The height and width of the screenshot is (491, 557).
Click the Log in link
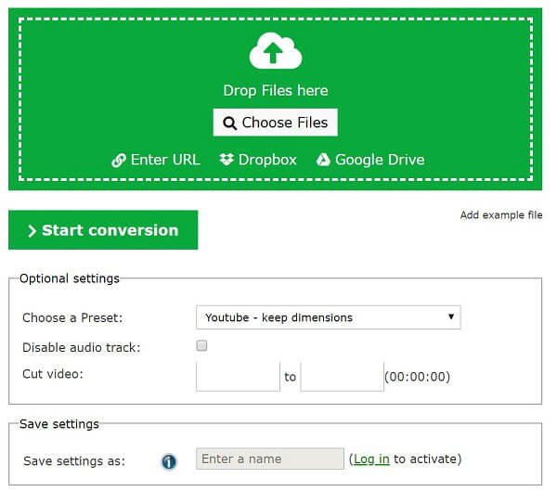(x=371, y=459)
